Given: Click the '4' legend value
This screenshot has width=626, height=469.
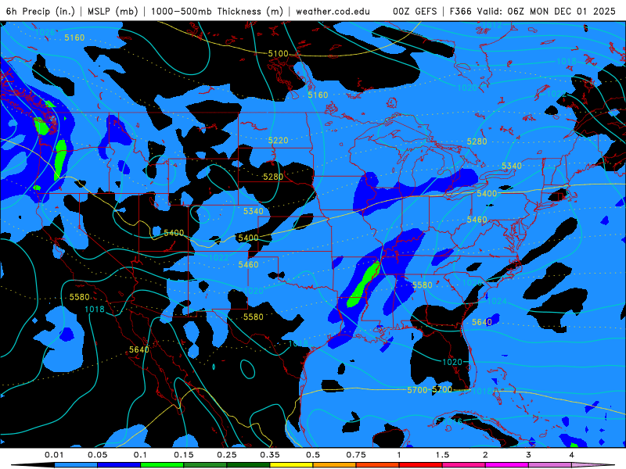Looking at the screenshot, I should 572,455.
